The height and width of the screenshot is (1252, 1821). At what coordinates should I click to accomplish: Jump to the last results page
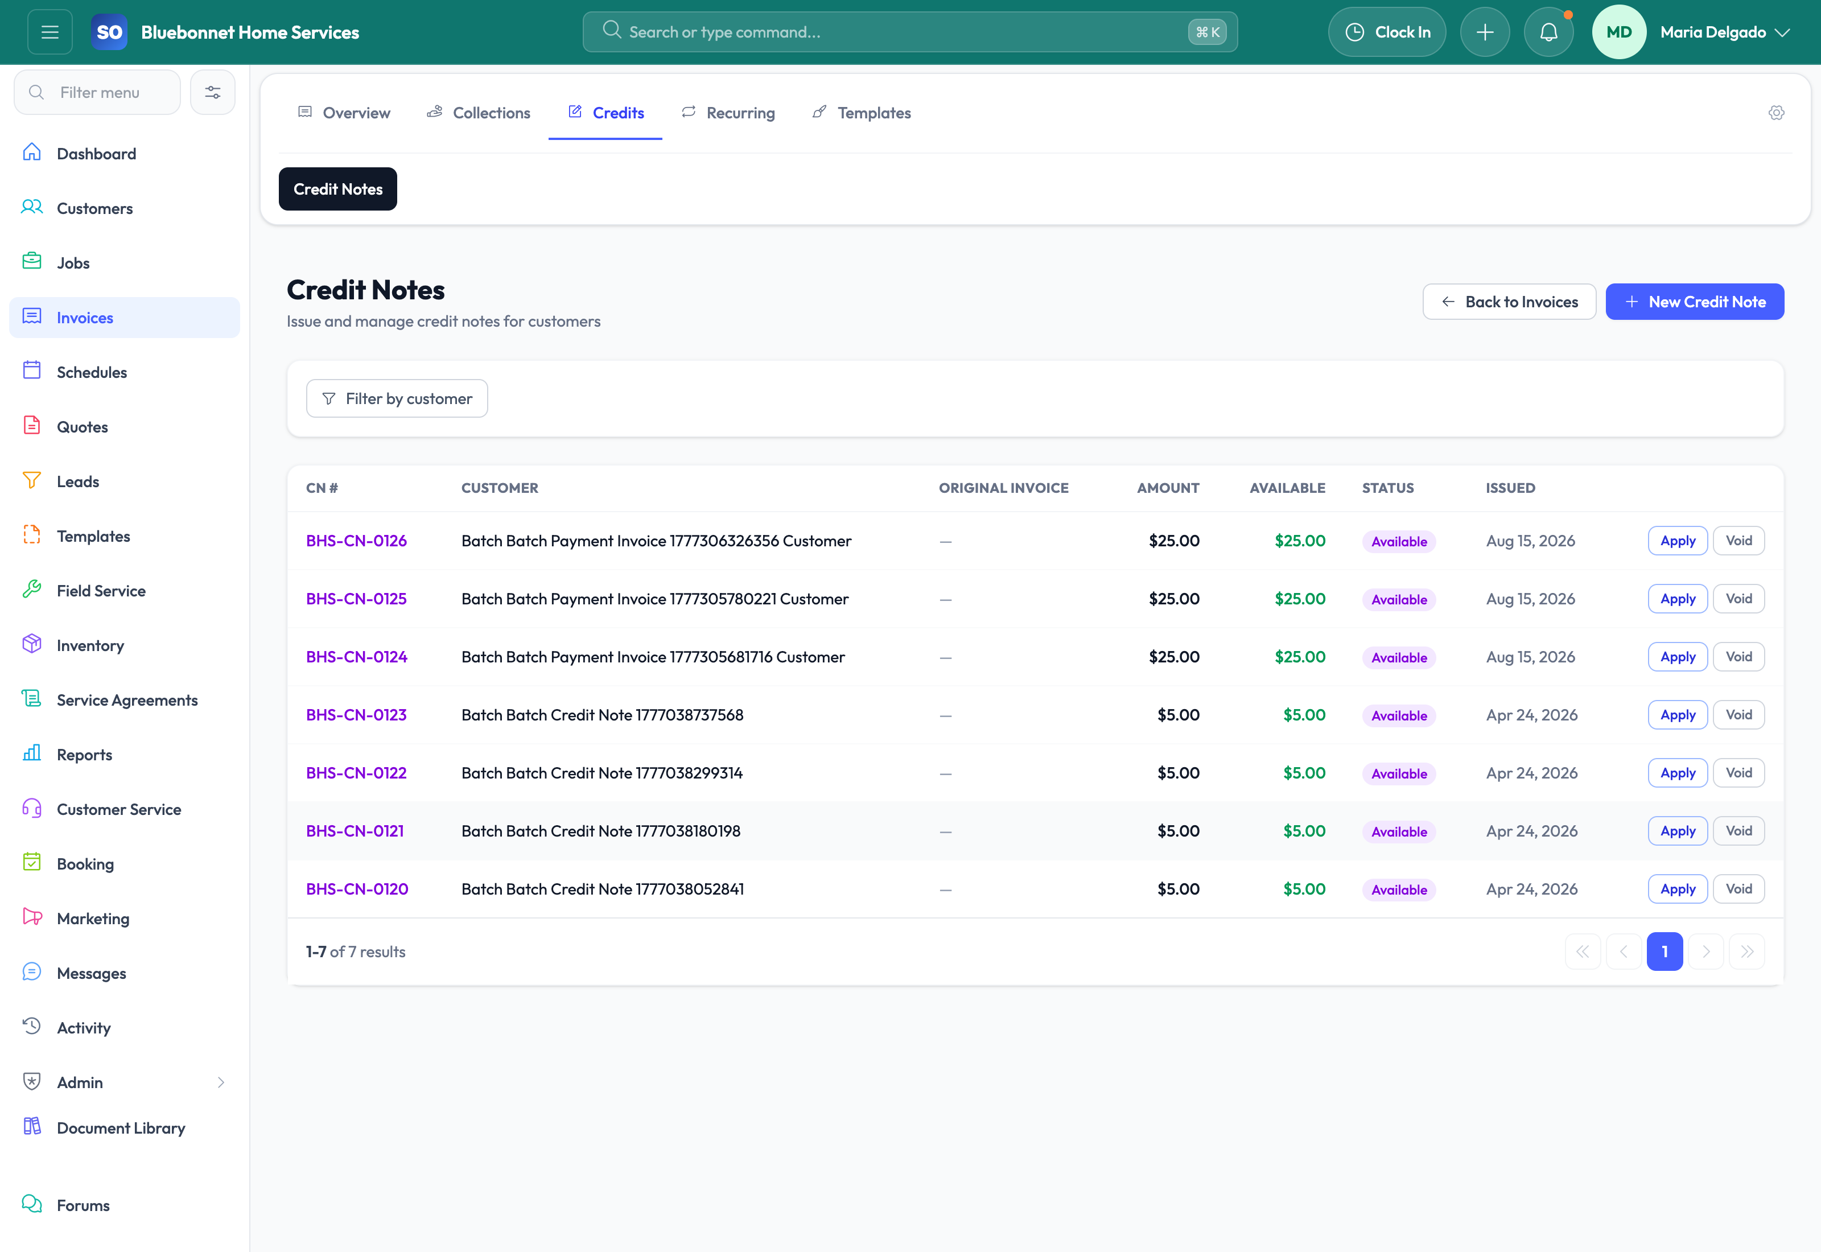point(1746,952)
